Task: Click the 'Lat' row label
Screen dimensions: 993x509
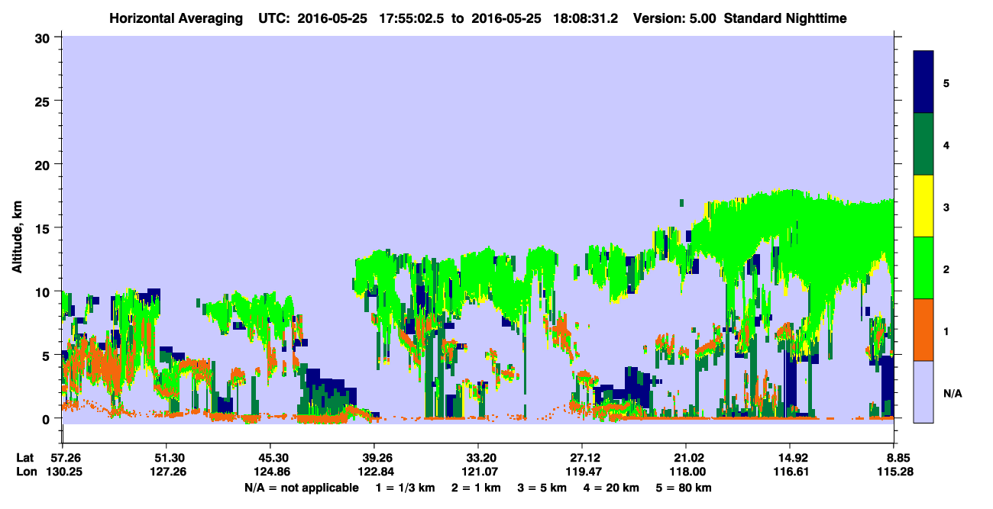Action: coord(25,457)
